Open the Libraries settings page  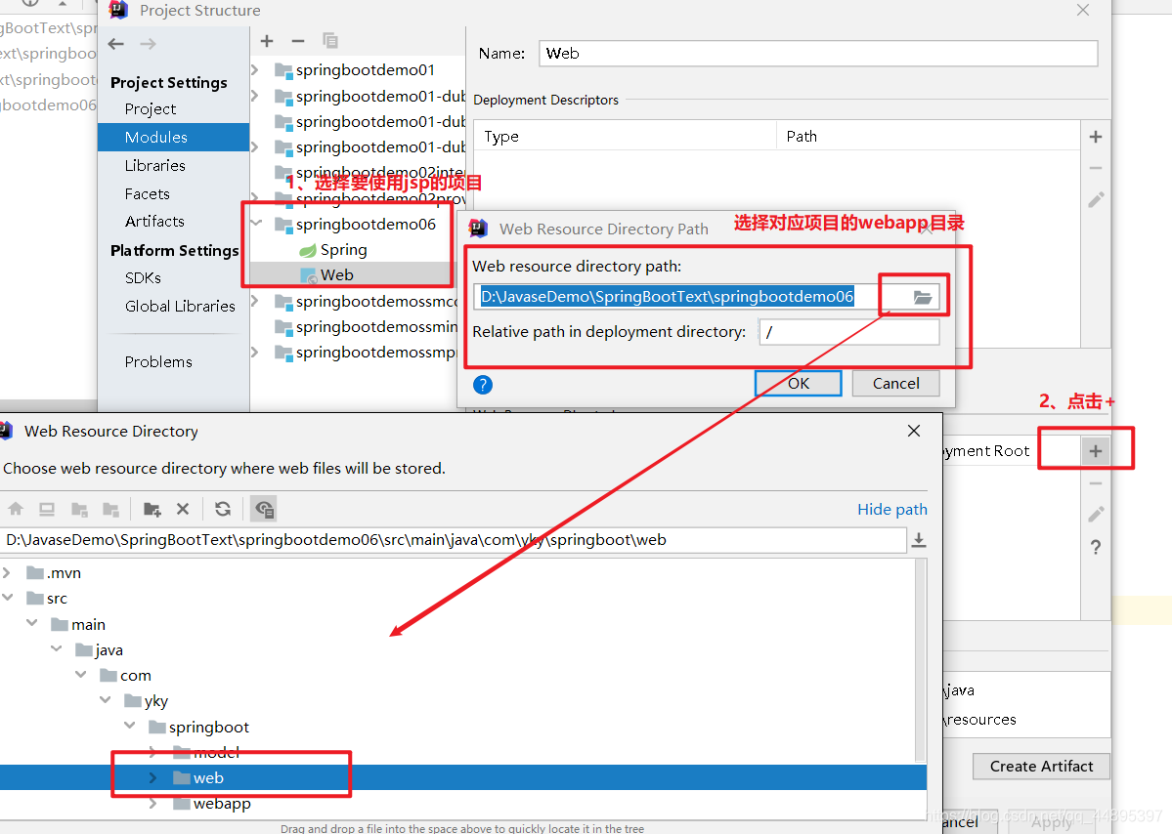point(154,166)
